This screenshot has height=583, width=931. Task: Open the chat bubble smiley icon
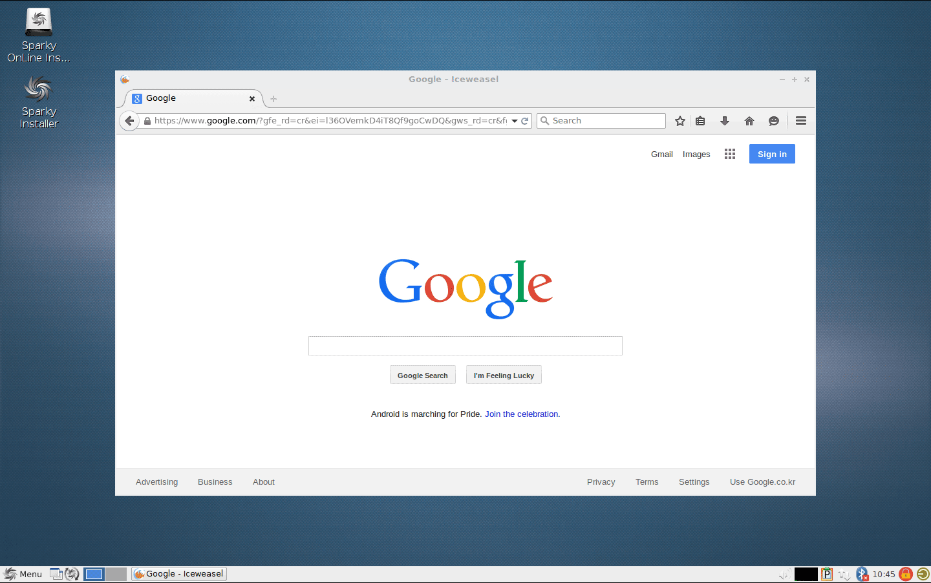(774, 121)
